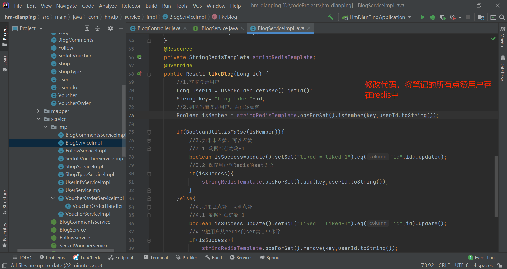Click the likeBlog breadcrumb

225,17
